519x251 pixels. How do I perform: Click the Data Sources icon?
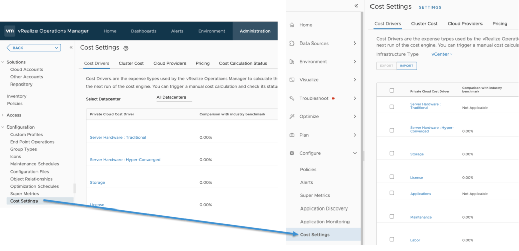click(292, 44)
